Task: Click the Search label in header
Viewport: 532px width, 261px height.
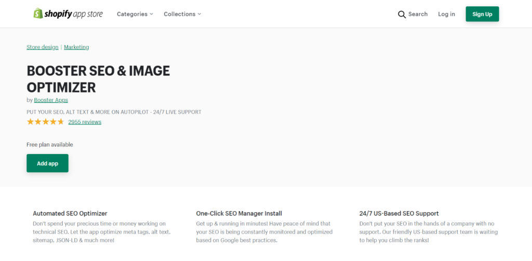Action: 418,14
